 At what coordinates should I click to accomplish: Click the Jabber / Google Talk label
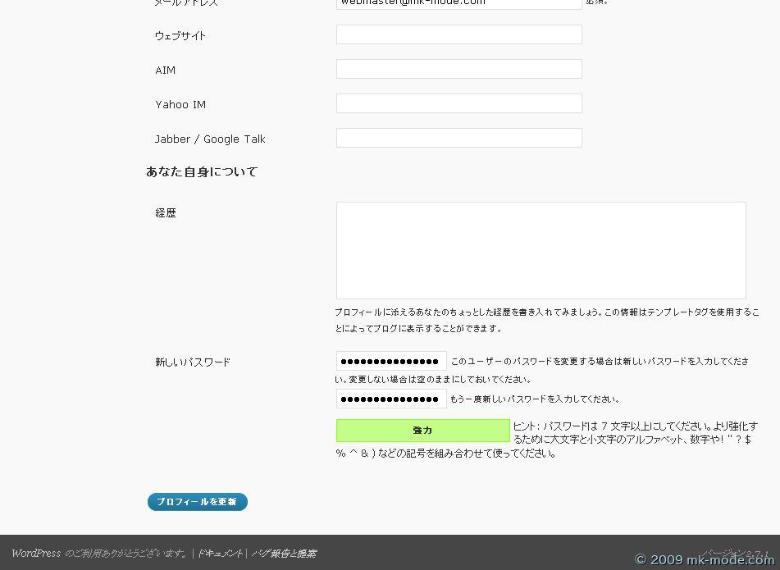click(x=210, y=139)
